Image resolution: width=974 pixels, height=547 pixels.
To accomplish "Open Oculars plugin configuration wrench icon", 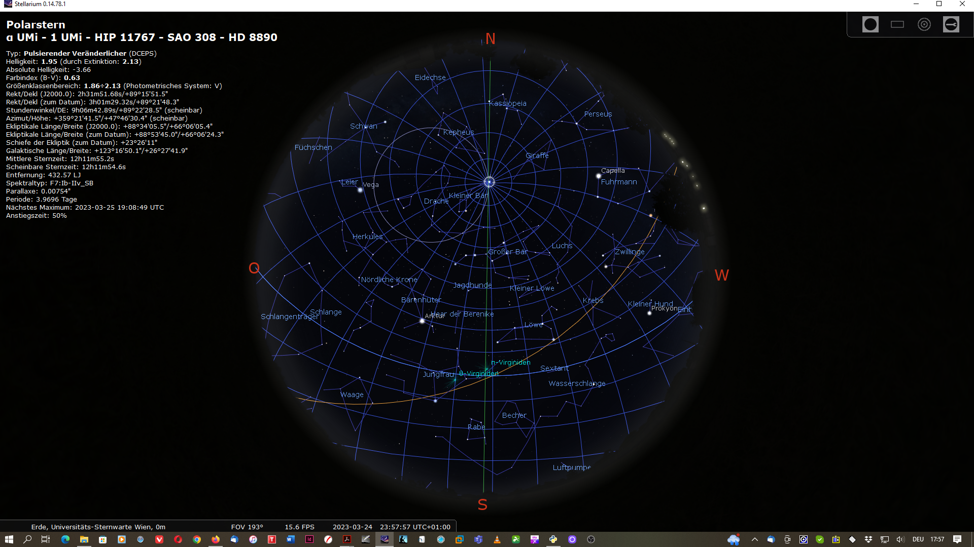I will (951, 24).
